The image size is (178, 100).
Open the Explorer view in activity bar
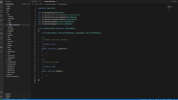1,2
